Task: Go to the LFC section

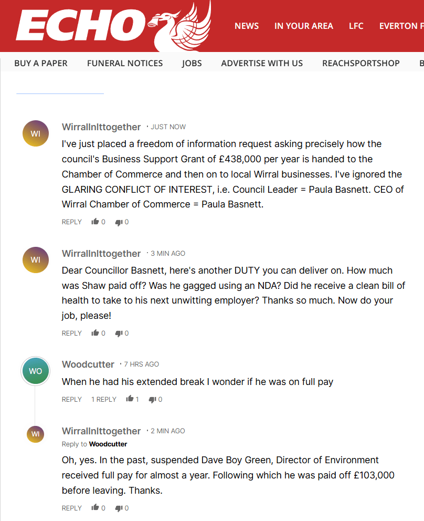Action: pyautogui.click(x=356, y=26)
